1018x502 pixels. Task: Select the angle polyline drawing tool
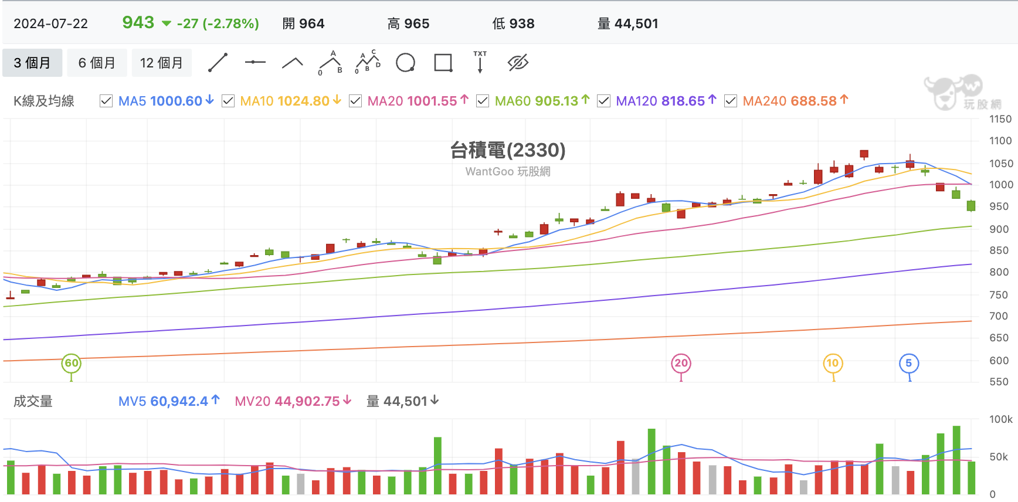[293, 63]
